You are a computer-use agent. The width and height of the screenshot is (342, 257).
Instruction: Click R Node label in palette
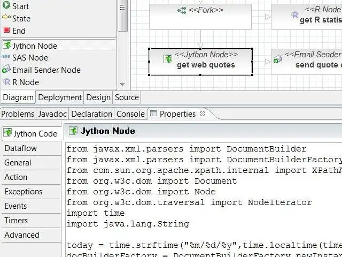(x=26, y=82)
